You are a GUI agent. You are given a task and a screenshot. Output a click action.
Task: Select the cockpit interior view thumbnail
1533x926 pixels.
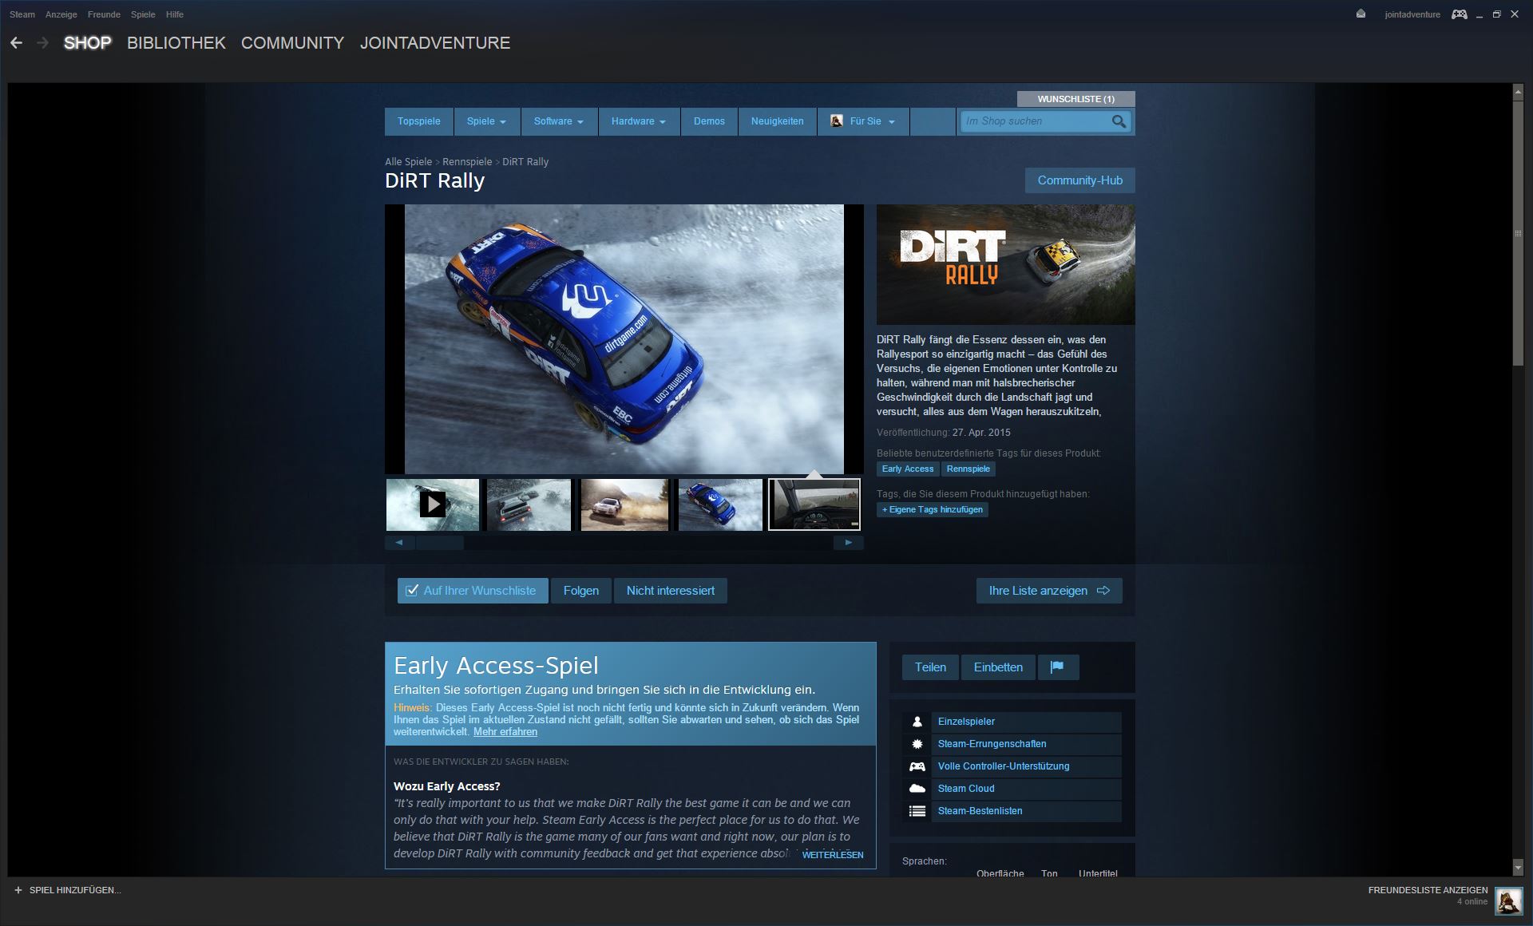(x=814, y=505)
